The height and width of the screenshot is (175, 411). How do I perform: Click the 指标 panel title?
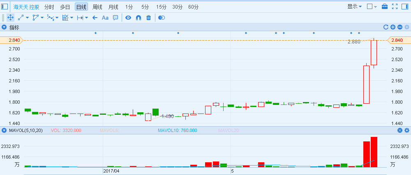[x=14, y=27]
